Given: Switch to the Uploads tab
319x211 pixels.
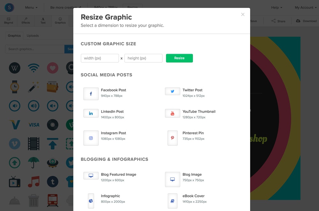Looking at the screenshot, I should 33,36.
